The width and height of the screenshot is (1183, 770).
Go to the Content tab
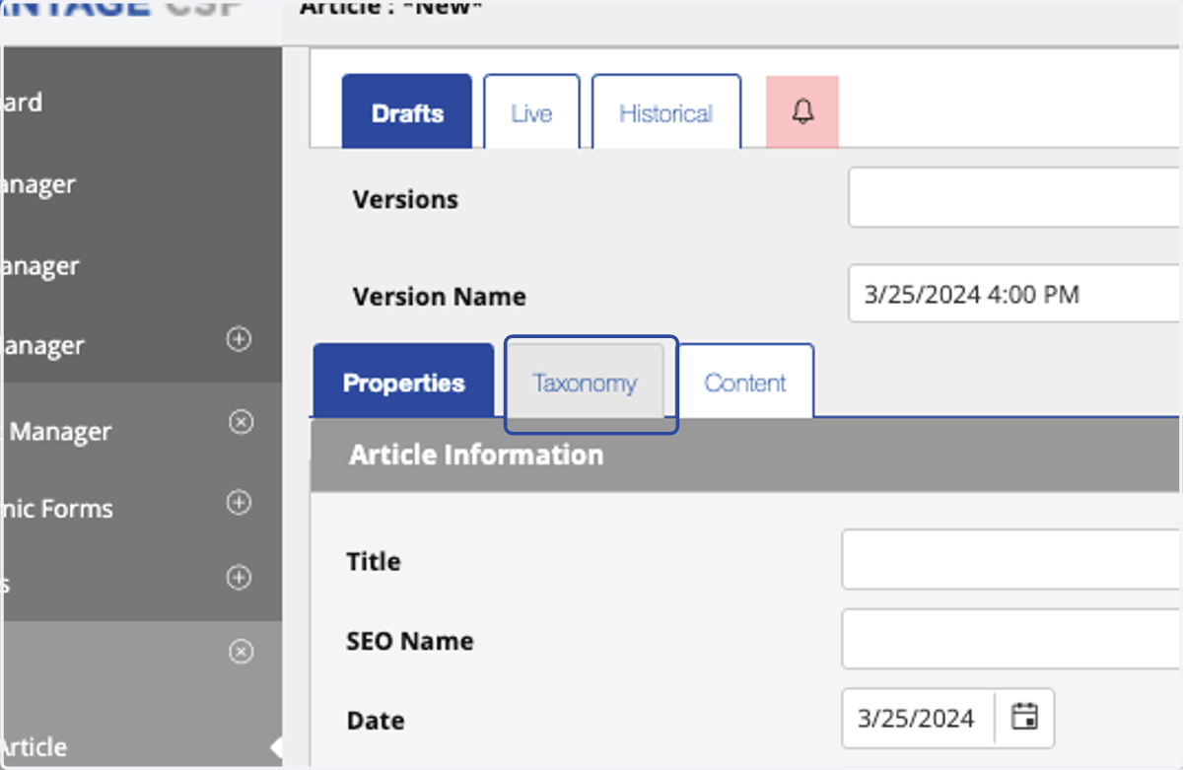pyautogui.click(x=745, y=383)
